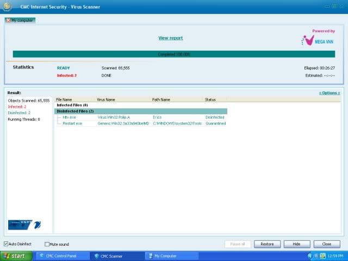Enable the Mute sound checkbox
Viewport: 348px width, 261px height.
coord(47,244)
